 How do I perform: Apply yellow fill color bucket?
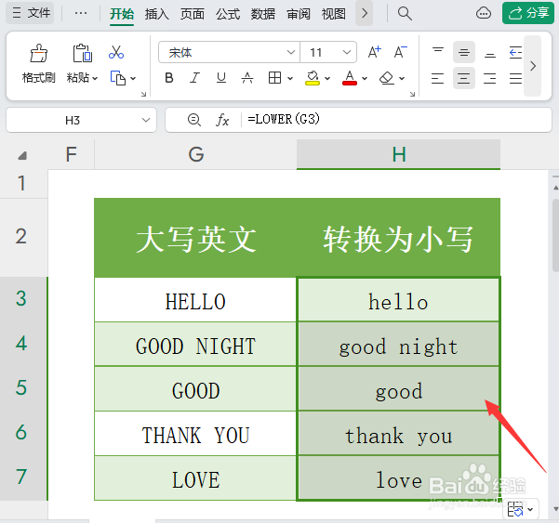pyautogui.click(x=313, y=78)
